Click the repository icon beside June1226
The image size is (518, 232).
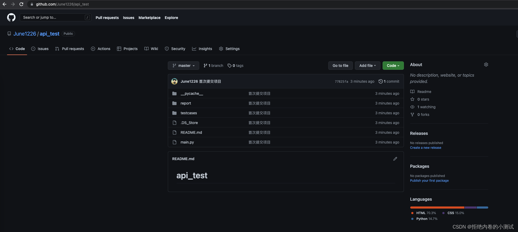point(9,34)
